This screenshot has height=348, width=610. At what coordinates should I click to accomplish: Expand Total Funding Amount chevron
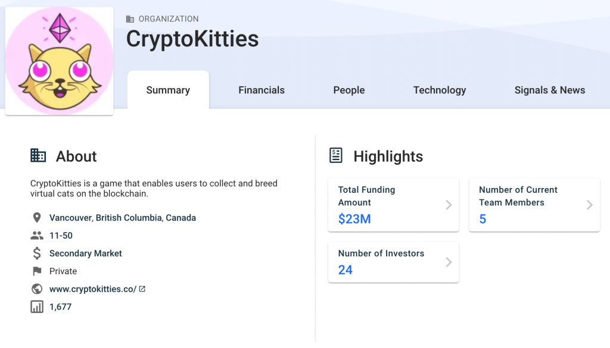[449, 205]
